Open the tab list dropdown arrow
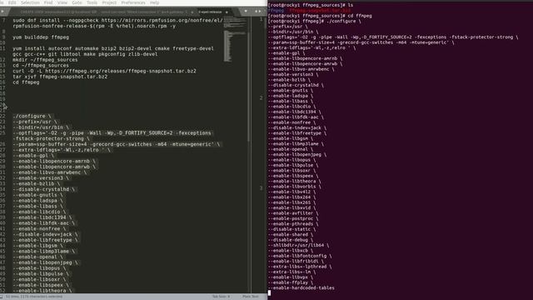Image resolution: width=533 pixels, height=300 pixels. [x=246, y=12]
